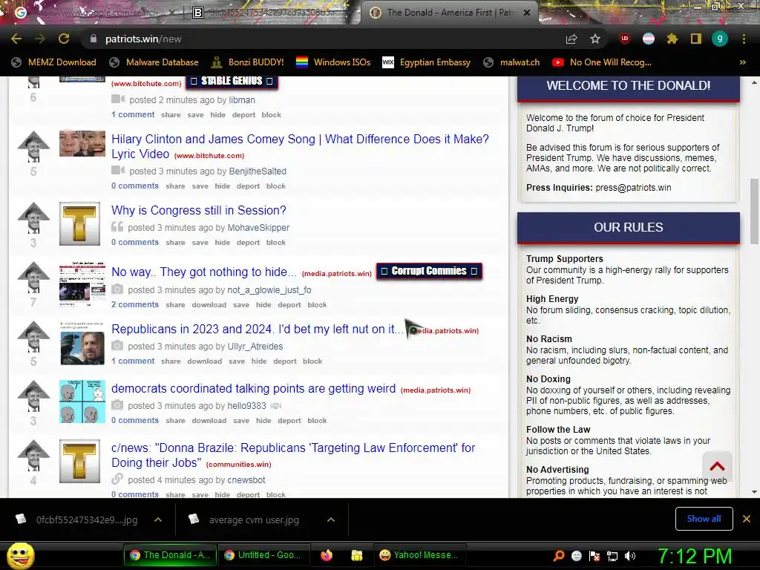This screenshot has height=570, width=760.
Task: Upvote the Republicans in 2023 and 2024 post
Action: click(x=33, y=336)
